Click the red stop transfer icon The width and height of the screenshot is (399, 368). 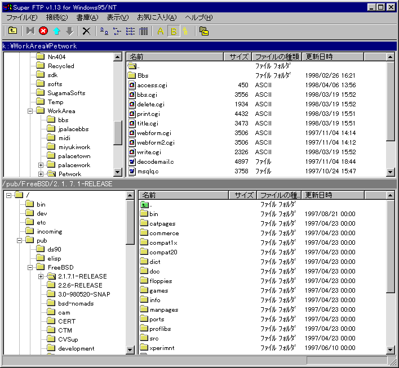point(43,32)
